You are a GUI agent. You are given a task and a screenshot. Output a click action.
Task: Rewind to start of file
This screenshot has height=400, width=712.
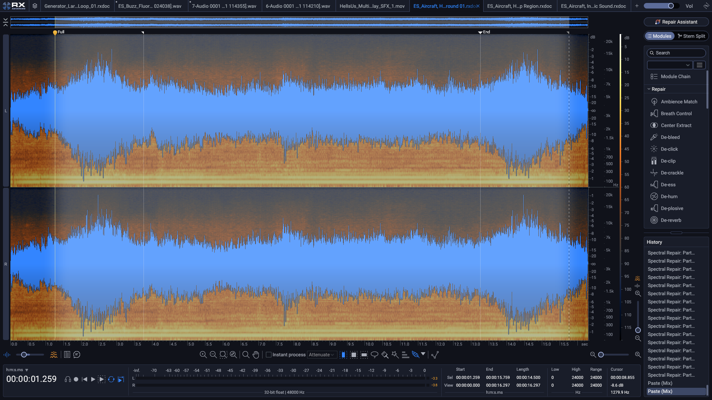85,379
